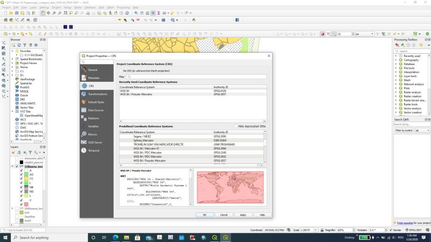Click the Filter Browser funnel icon
This screenshot has width=431, height=242.
point(24,45)
